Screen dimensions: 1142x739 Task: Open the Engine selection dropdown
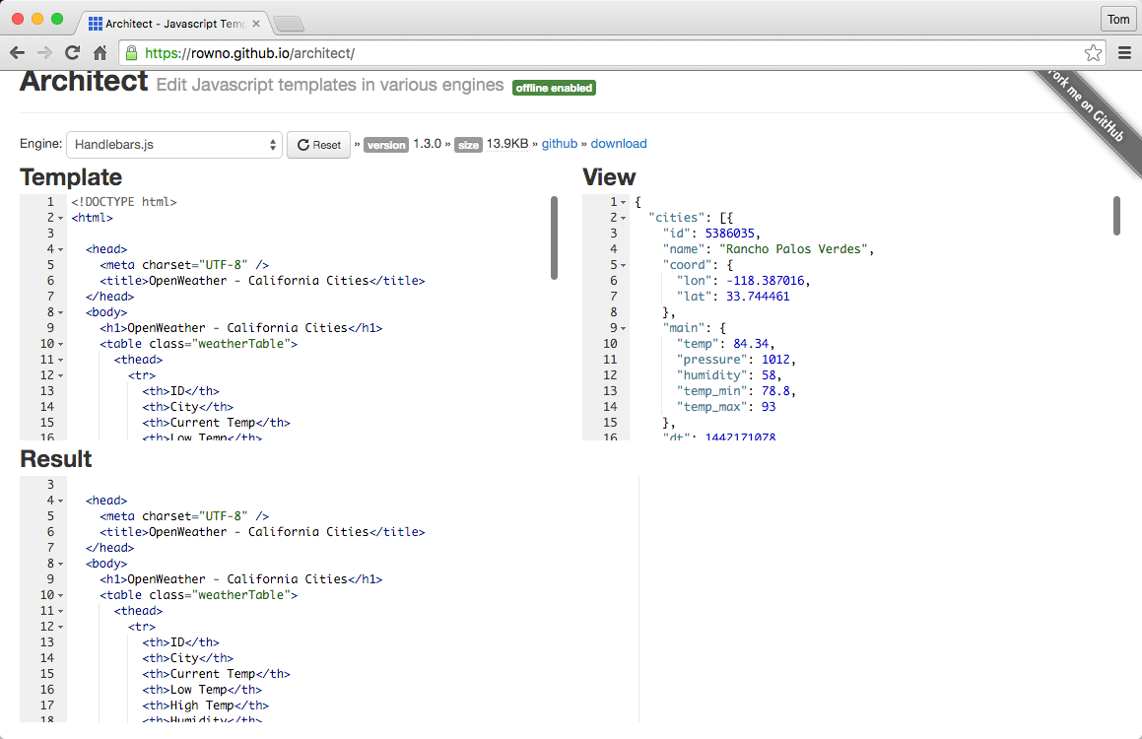tap(173, 144)
